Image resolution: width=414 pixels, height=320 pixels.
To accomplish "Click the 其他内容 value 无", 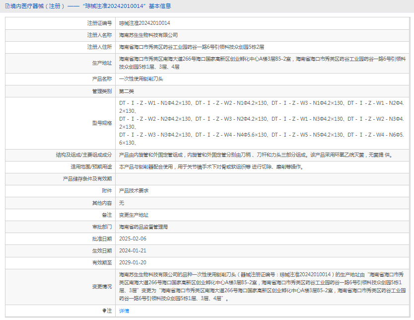I will pyautogui.click(x=122, y=203).
